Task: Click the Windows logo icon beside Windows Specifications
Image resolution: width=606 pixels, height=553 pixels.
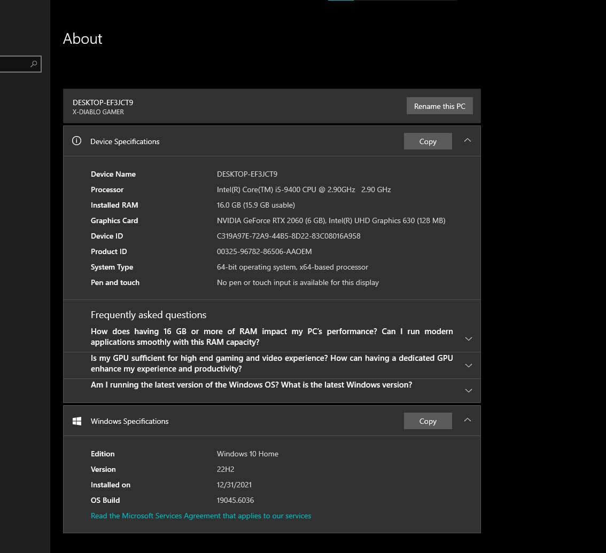Action: (x=77, y=421)
